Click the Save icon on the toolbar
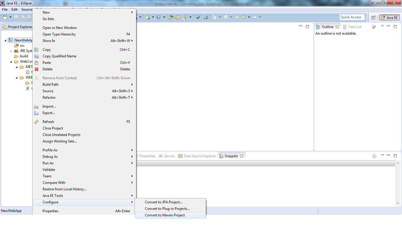 15,17
